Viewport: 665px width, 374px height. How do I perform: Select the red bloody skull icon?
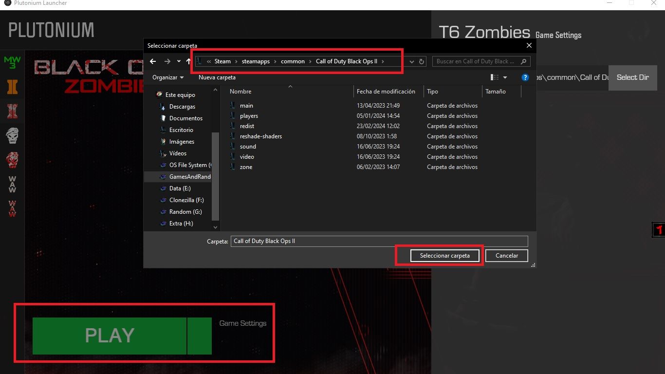click(x=12, y=160)
